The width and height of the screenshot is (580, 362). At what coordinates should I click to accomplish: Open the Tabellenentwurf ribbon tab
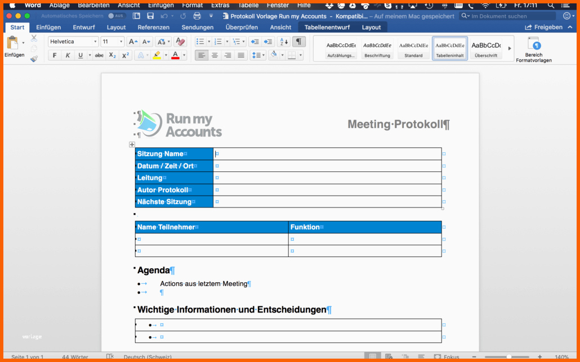327,27
